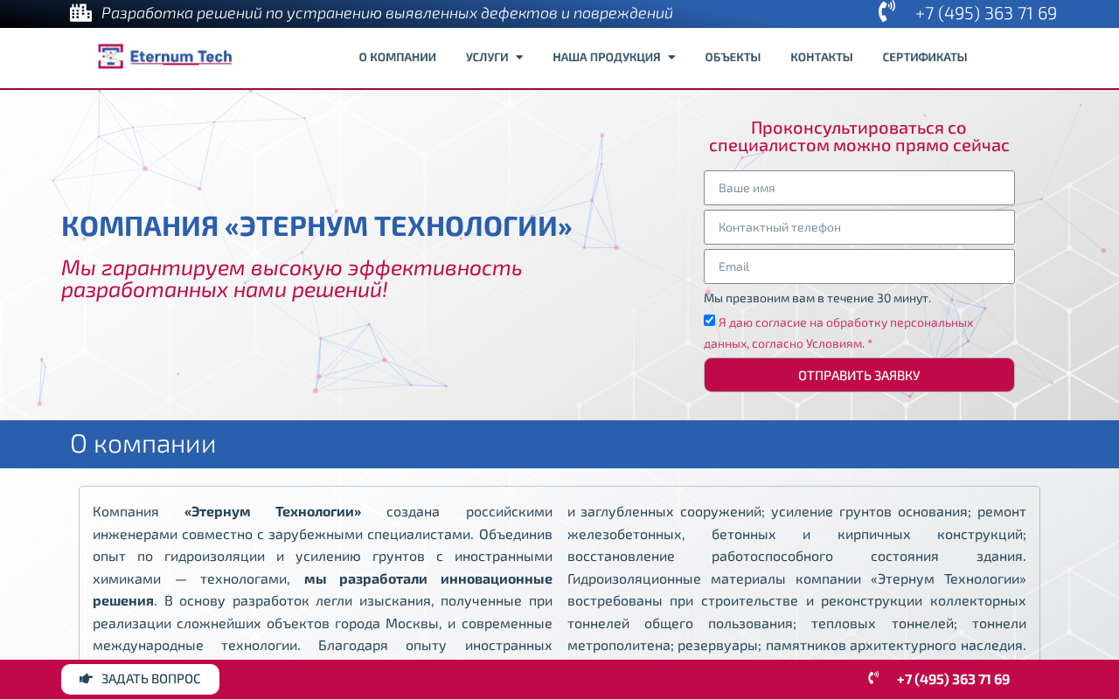Click the top phone number +7 (495) 363 71 69
1119x699 pixels.
[x=985, y=13]
